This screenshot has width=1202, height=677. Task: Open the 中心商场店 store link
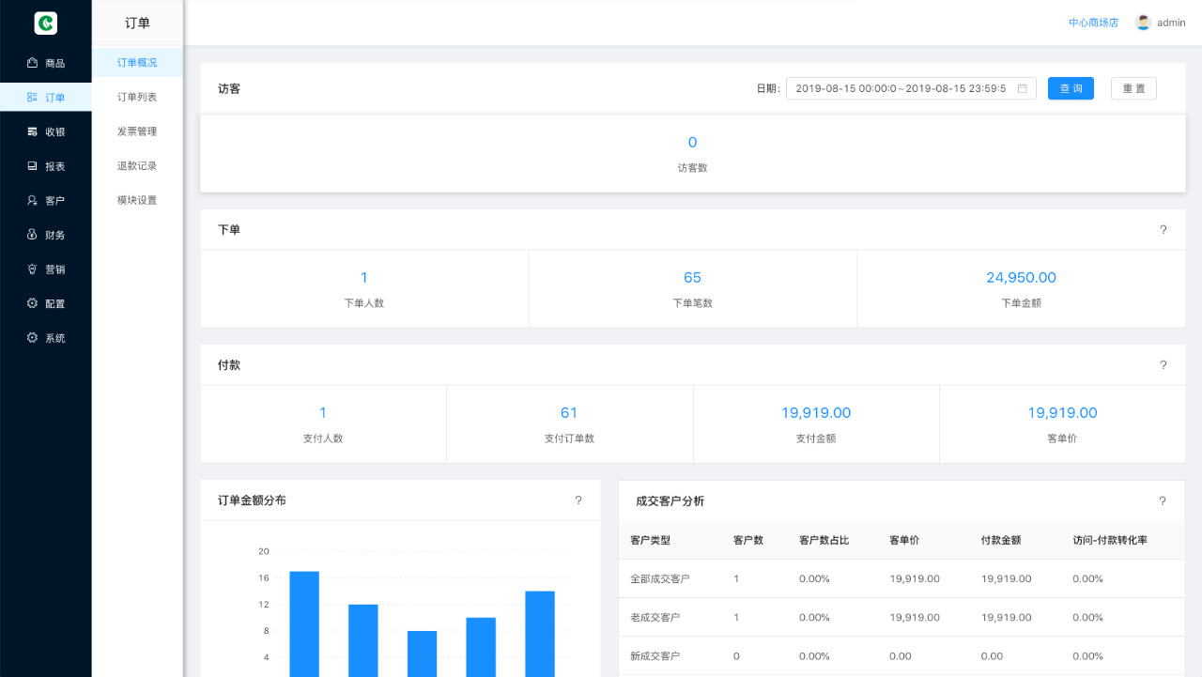[1092, 22]
